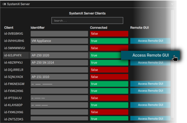
Task: Edit the AP-151 1010 identifier field
Action: (59, 77)
